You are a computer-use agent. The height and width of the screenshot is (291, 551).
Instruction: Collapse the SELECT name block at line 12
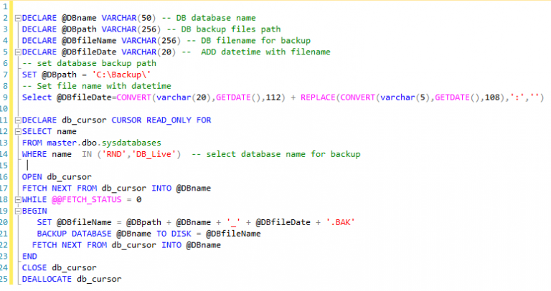(18, 132)
